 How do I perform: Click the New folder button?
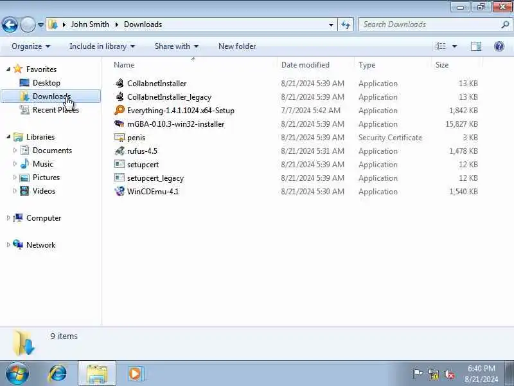pyautogui.click(x=237, y=46)
